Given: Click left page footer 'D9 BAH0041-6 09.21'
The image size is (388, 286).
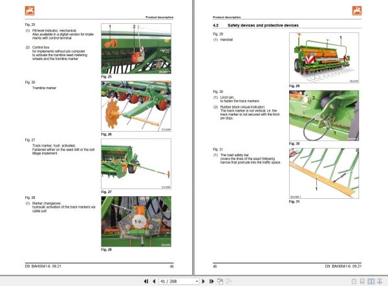Looking at the screenshot, I should click(43, 266).
